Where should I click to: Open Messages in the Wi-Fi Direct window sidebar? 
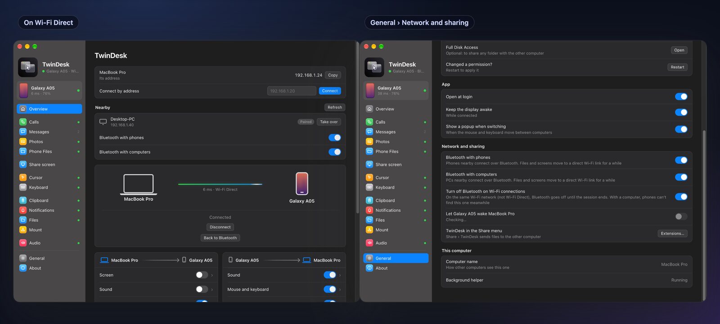(49, 132)
